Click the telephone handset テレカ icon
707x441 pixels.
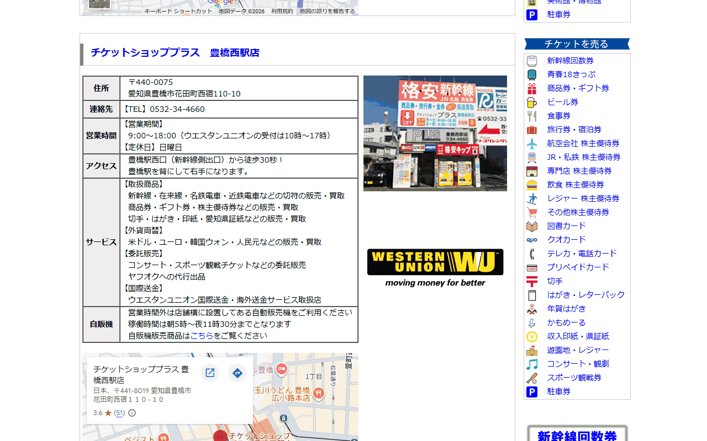[532, 254]
